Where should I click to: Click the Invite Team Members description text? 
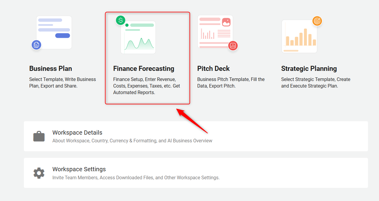[x=136, y=177]
